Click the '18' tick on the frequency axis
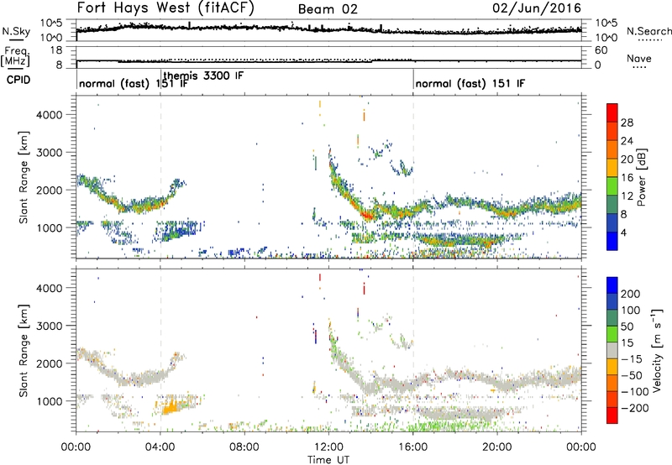The width and height of the screenshot is (672, 465). [56, 50]
